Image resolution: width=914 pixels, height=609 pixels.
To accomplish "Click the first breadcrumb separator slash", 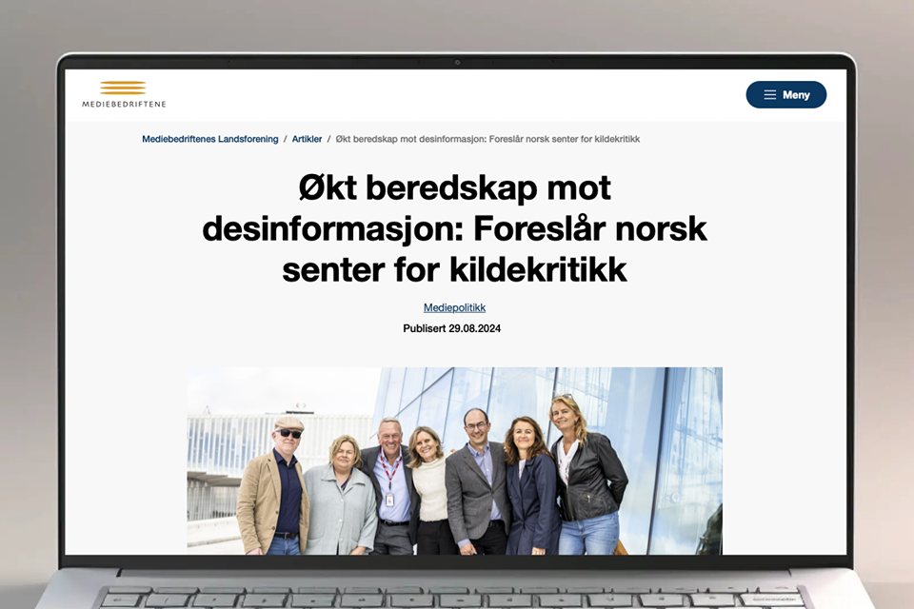I will [285, 139].
